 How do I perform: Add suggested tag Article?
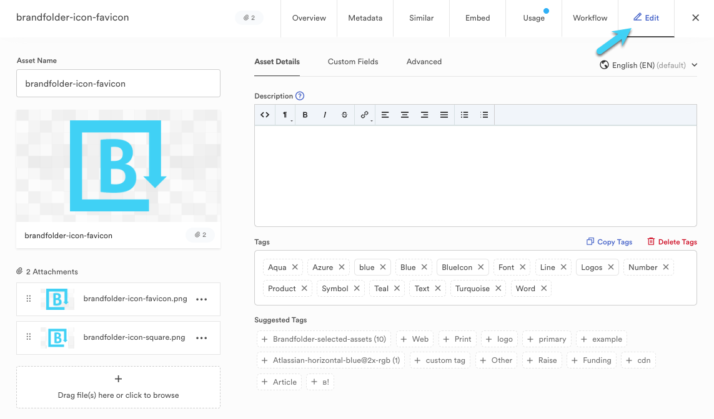pos(279,382)
